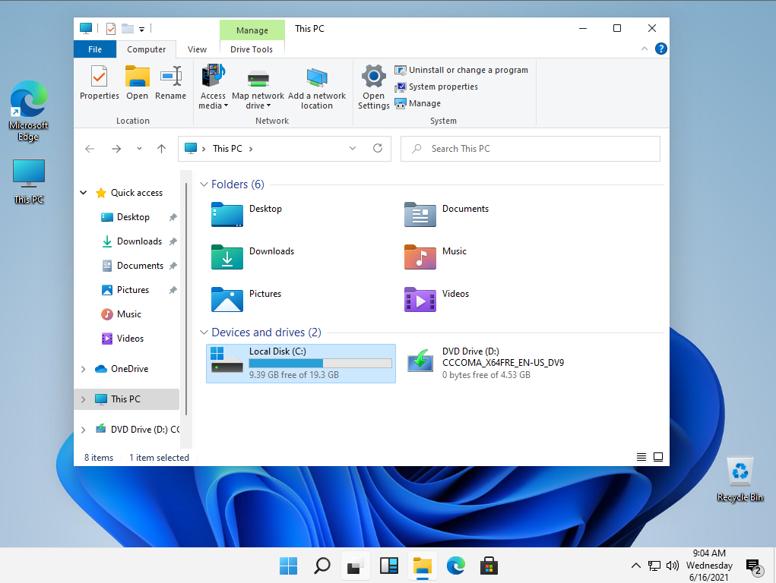The image size is (776, 583).
Task: Click Local Disk (C:) usage bar
Action: click(x=320, y=364)
